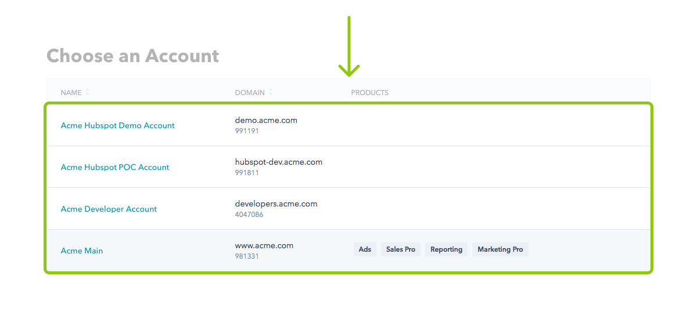Viewport: 697px width, 319px height.
Task: Click the account ID 4047086
Action: 249,215
